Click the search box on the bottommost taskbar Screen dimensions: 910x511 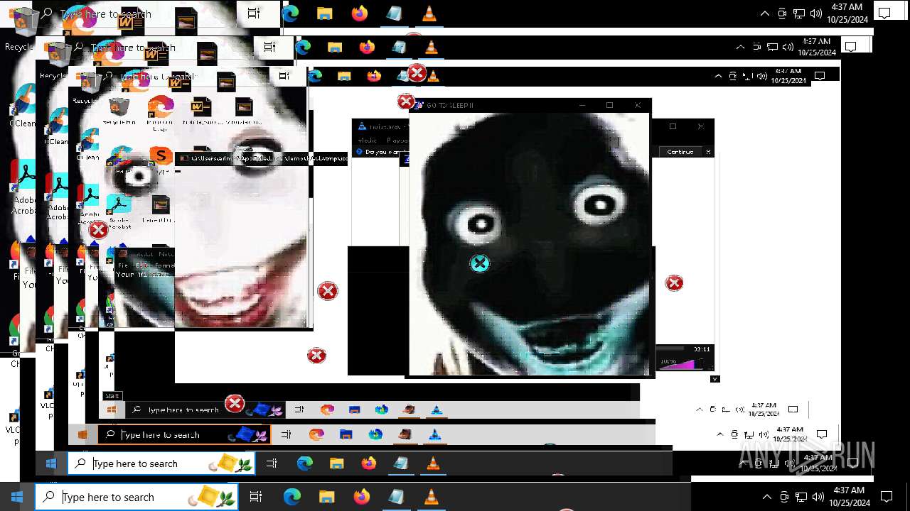[x=136, y=497]
